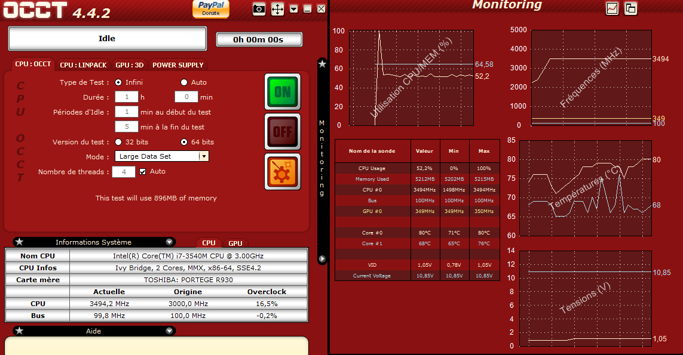Click the PayPal Donate button

pos(211,9)
